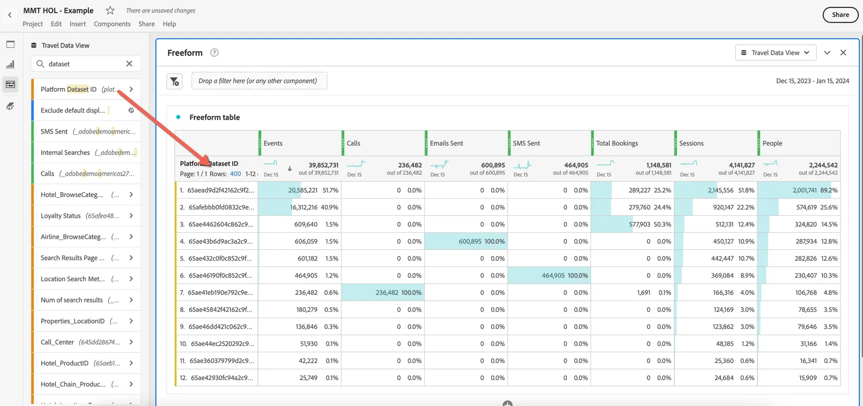The width and height of the screenshot is (863, 406).
Task: Open the Components menu
Action: pyautogui.click(x=112, y=24)
